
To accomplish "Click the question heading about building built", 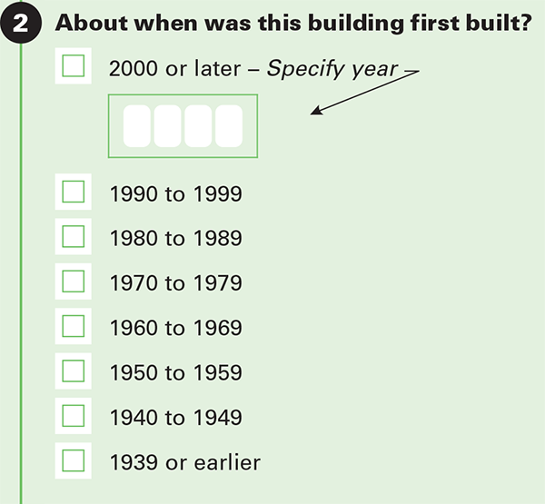I will click(293, 23).
